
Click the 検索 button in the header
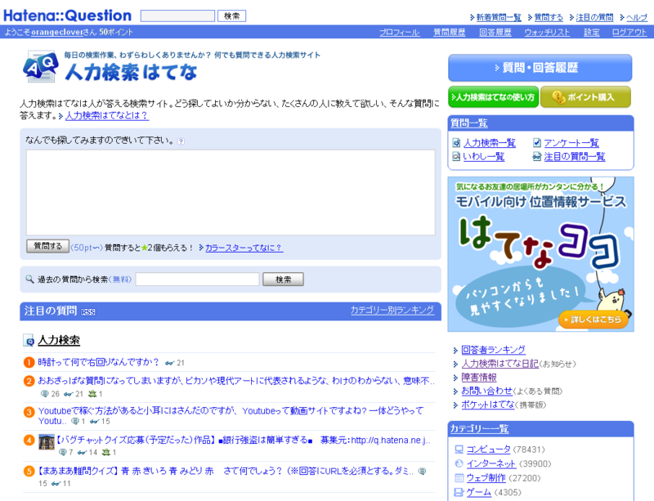[231, 14]
